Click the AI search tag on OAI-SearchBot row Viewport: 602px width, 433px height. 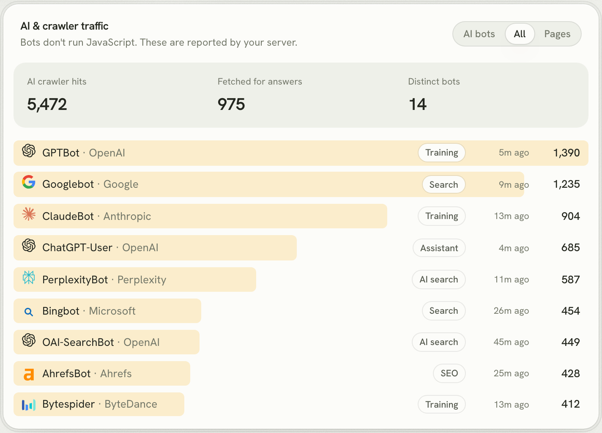[439, 342]
